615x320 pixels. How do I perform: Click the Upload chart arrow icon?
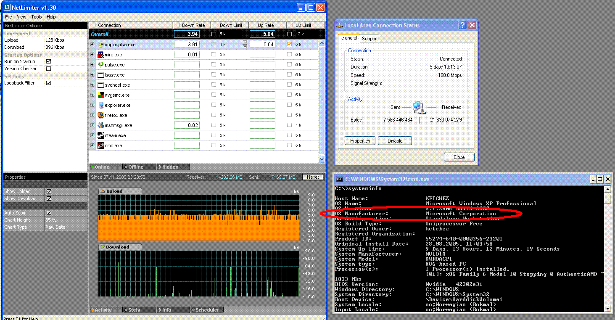[x=103, y=191]
